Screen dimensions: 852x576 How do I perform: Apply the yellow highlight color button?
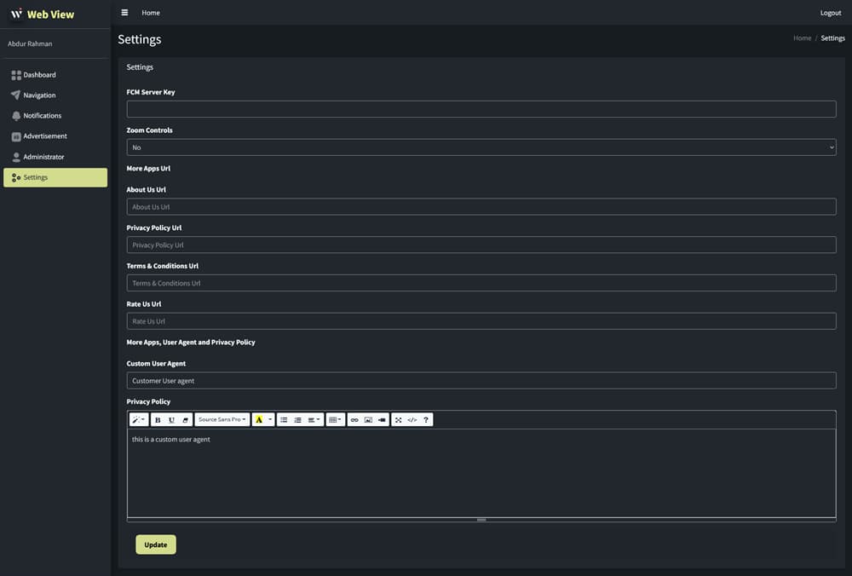pos(259,419)
